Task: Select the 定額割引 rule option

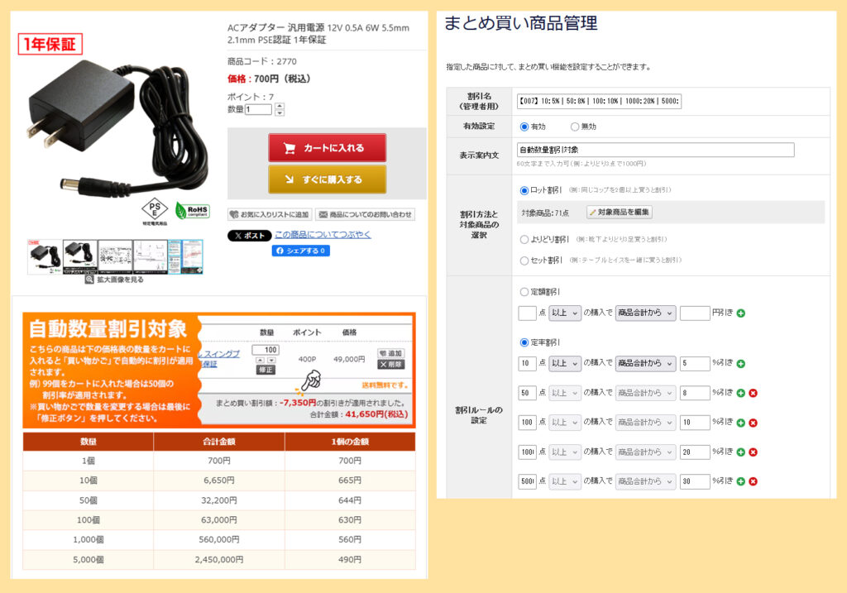Action: [524, 292]
